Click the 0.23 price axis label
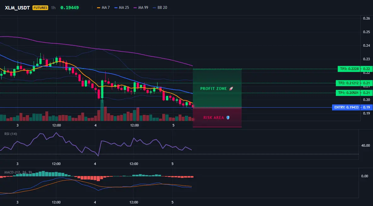This screenshot has height=206, width=373. click(x=366, y=59)
